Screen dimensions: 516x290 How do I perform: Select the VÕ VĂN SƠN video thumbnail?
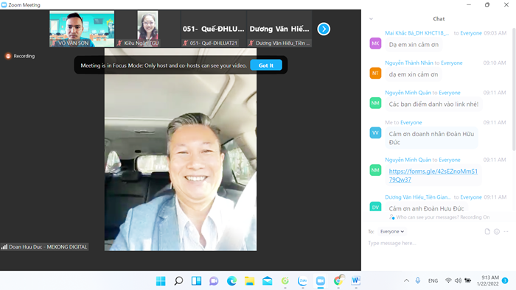tap(82, 29)
